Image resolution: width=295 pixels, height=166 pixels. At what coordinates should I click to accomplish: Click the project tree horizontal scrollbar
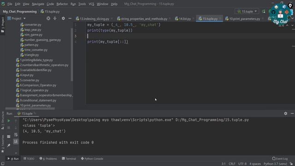click(x=30, y=109)
